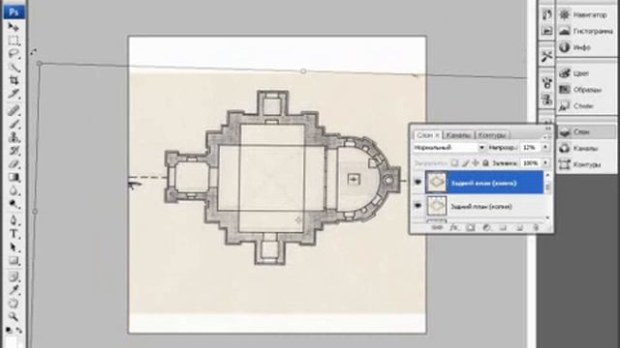Toggle lock all padlock icon
Screen dimensions: 620x348
pyautogui.click(x=485, y=163)
